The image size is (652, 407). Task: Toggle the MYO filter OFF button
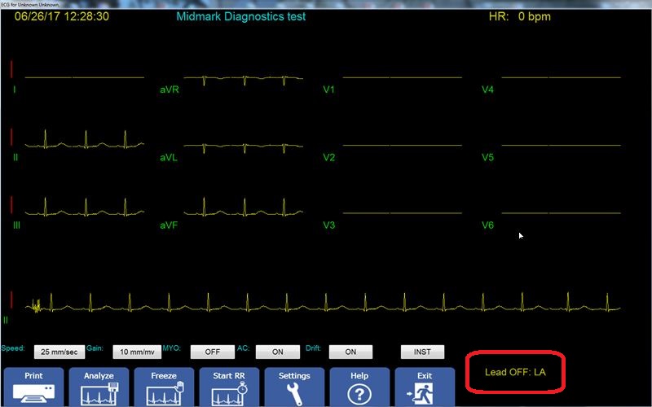coord(213,352)
